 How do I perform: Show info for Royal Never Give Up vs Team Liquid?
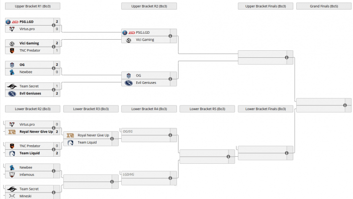coord(112,139)
